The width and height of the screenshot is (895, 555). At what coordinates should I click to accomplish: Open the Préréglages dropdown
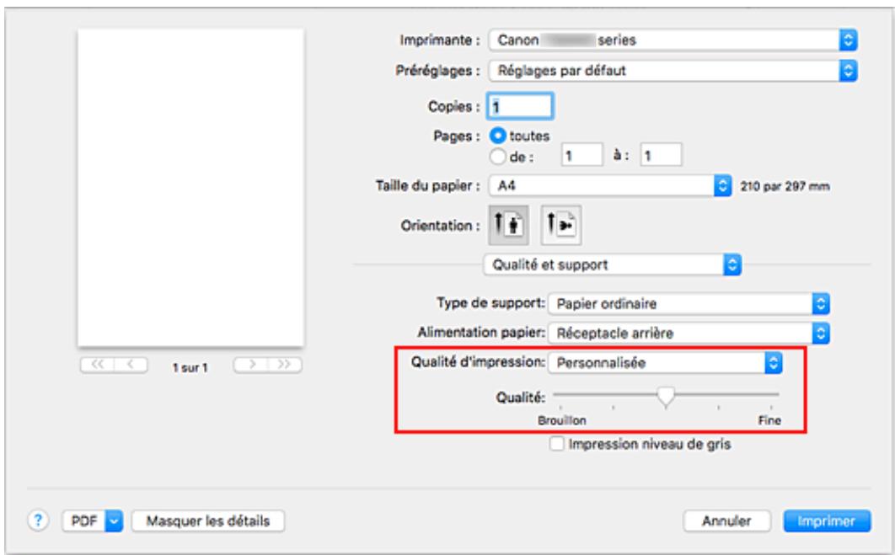pos(673,71)
